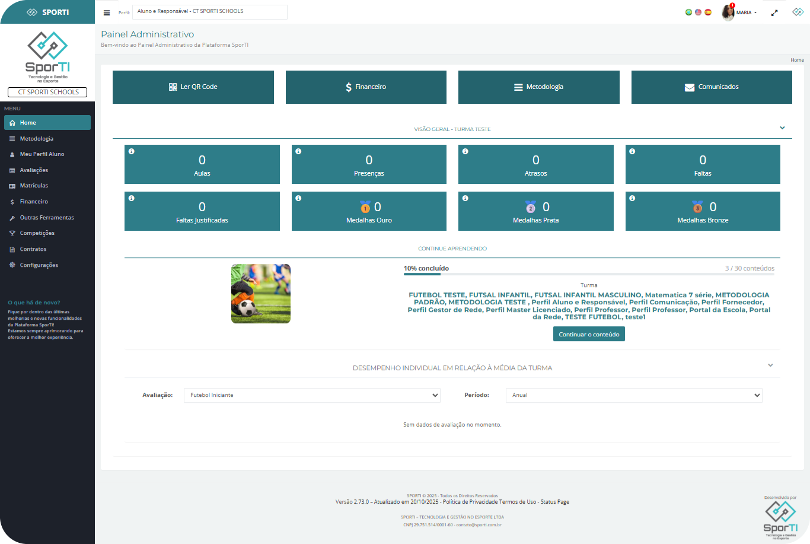
Task: Switch language with the Brazilian flag icon
Action: (688, 12)
